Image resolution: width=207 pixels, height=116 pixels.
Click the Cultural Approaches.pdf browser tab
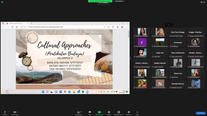tap(17, 24)
